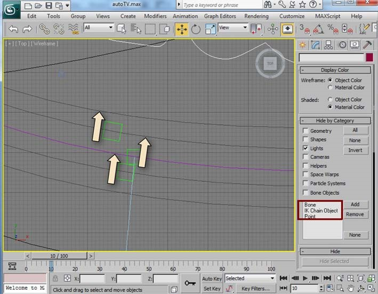Select Shaded Object Color radio
The height and width of the screenshot is (294, 378).
[330, 100]
